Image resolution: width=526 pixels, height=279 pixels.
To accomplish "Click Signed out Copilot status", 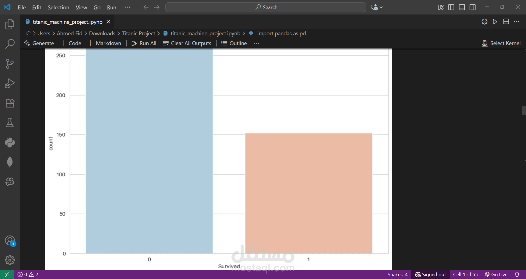I will point(430,274).
